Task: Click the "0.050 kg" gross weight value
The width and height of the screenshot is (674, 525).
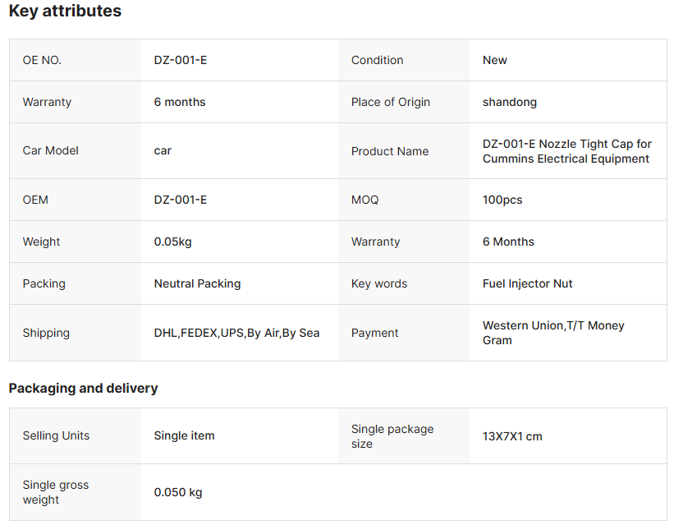Action: (x=178, y=492)
